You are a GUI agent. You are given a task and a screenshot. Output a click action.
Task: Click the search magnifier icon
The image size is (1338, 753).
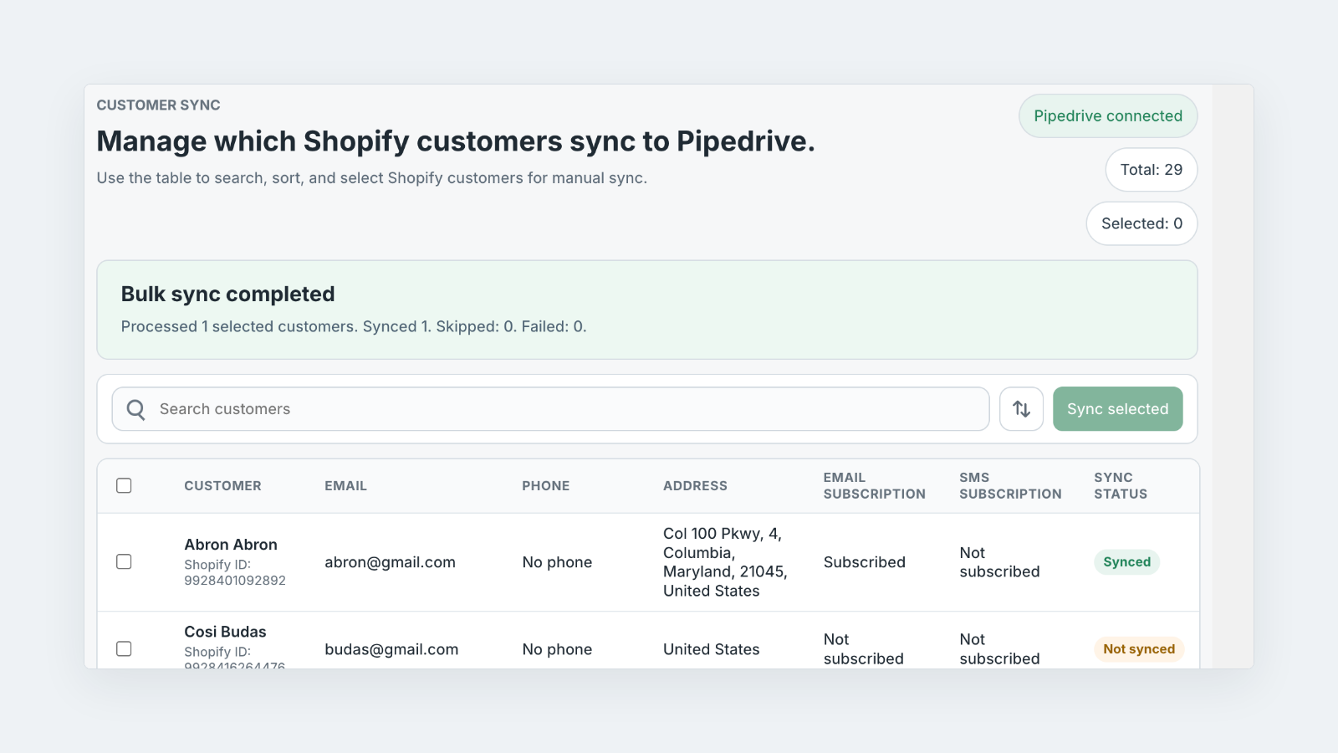135,409
